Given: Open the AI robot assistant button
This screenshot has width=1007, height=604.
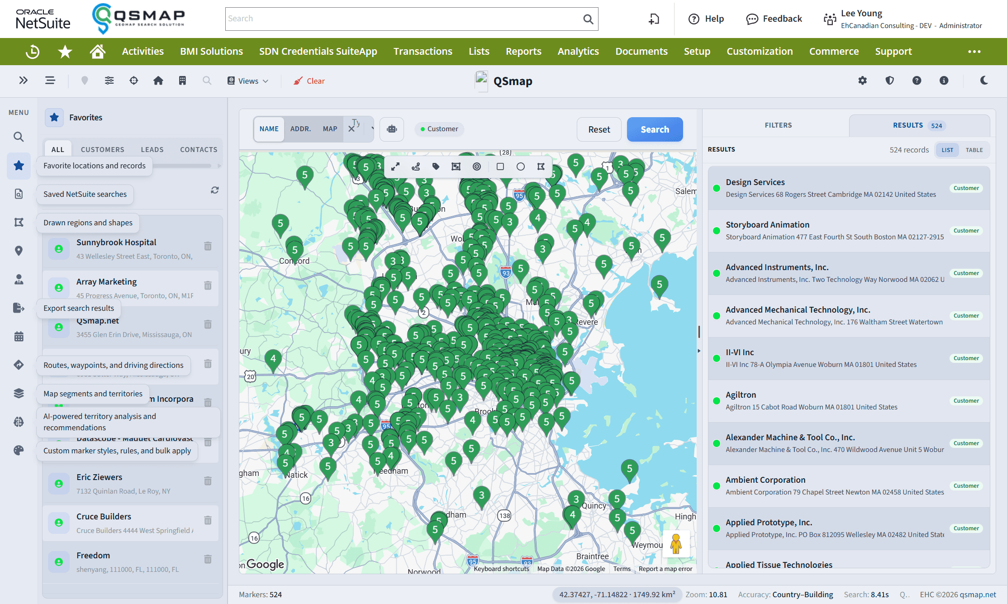Looking at the screenshot, I should (392, 129).
